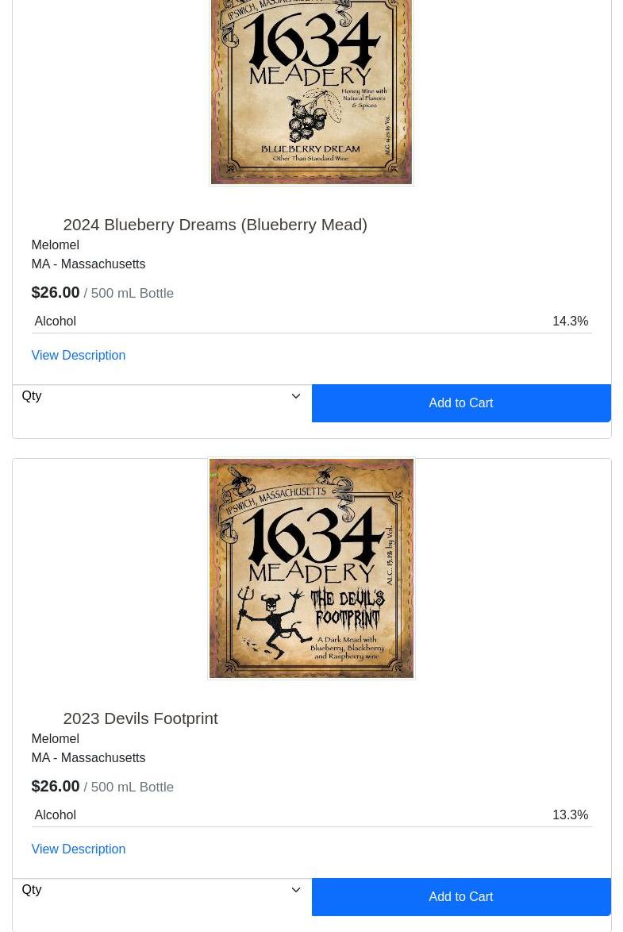Image resolution: width=623 pixels, height=932 pixels.
Task: Click the $26.00 price of Devils Footprint
Action: point(56,787)
